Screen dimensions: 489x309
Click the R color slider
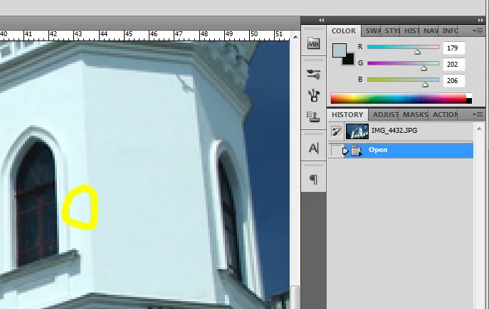coord(403,48)
